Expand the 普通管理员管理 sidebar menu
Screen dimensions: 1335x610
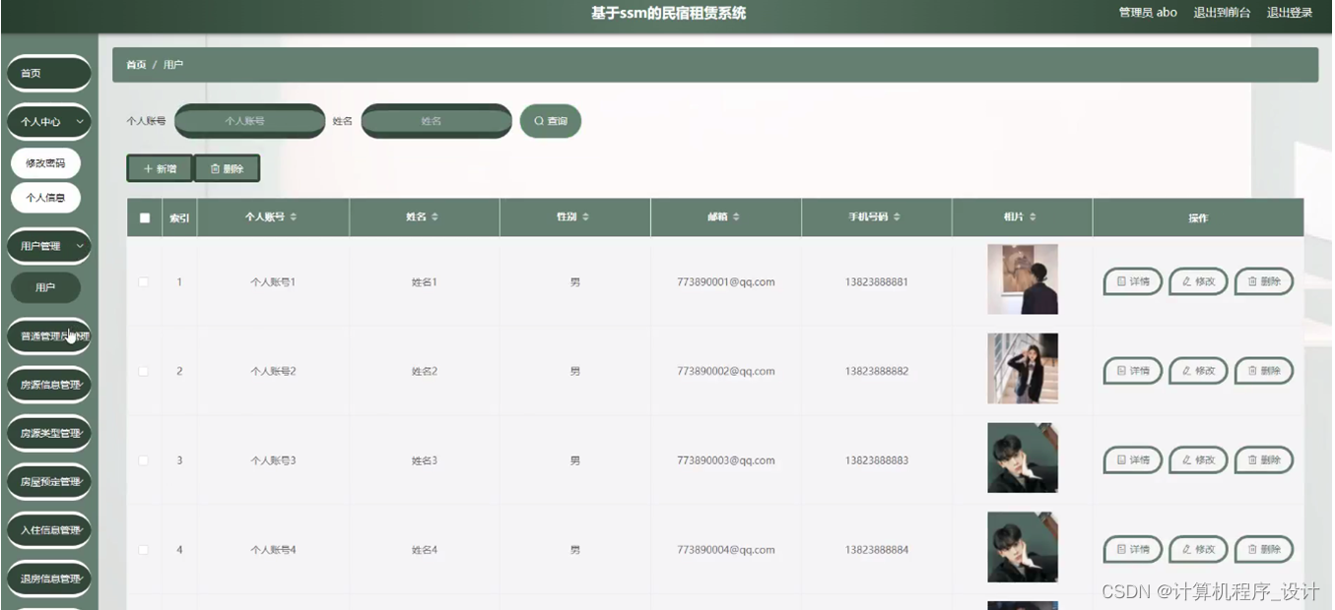point(49,336)
